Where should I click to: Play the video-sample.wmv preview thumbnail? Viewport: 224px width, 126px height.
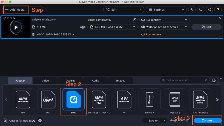tap(16, 27)
